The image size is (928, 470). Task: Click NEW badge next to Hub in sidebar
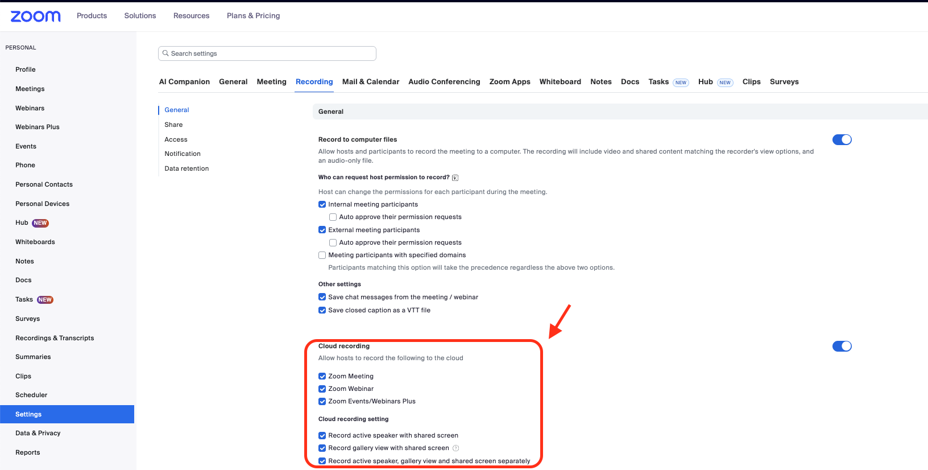(x=40, y=223)
